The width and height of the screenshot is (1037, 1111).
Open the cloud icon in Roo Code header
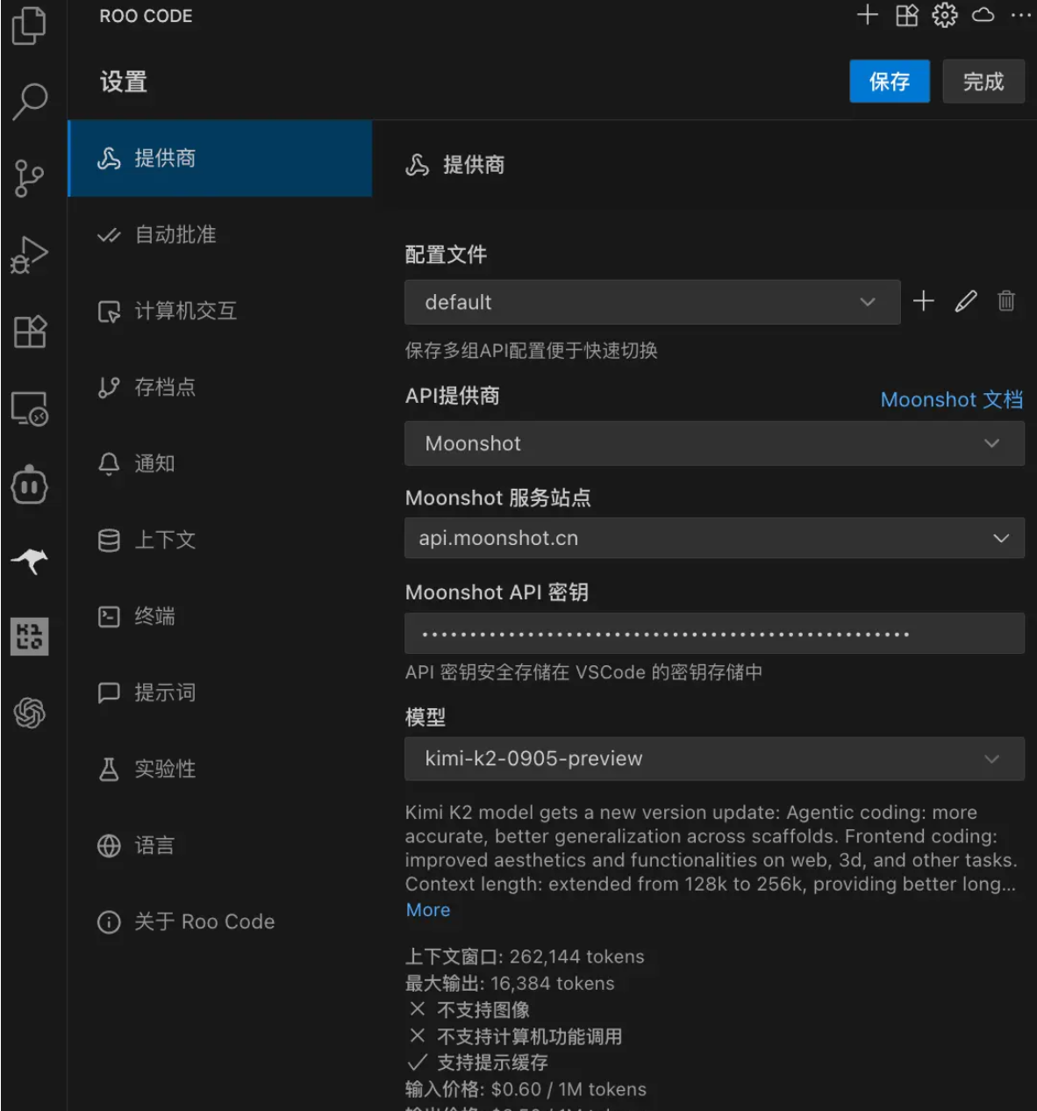(x=983, y=15)
